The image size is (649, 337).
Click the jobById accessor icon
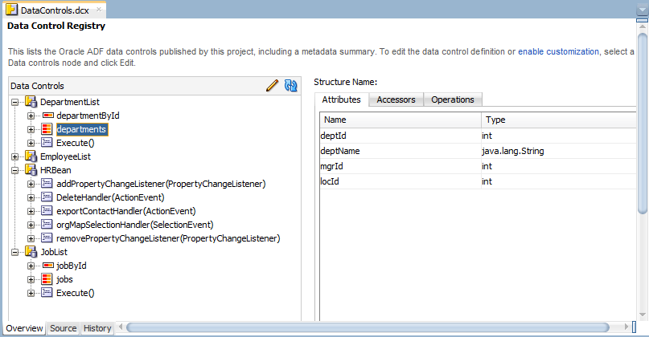(48, 266)
